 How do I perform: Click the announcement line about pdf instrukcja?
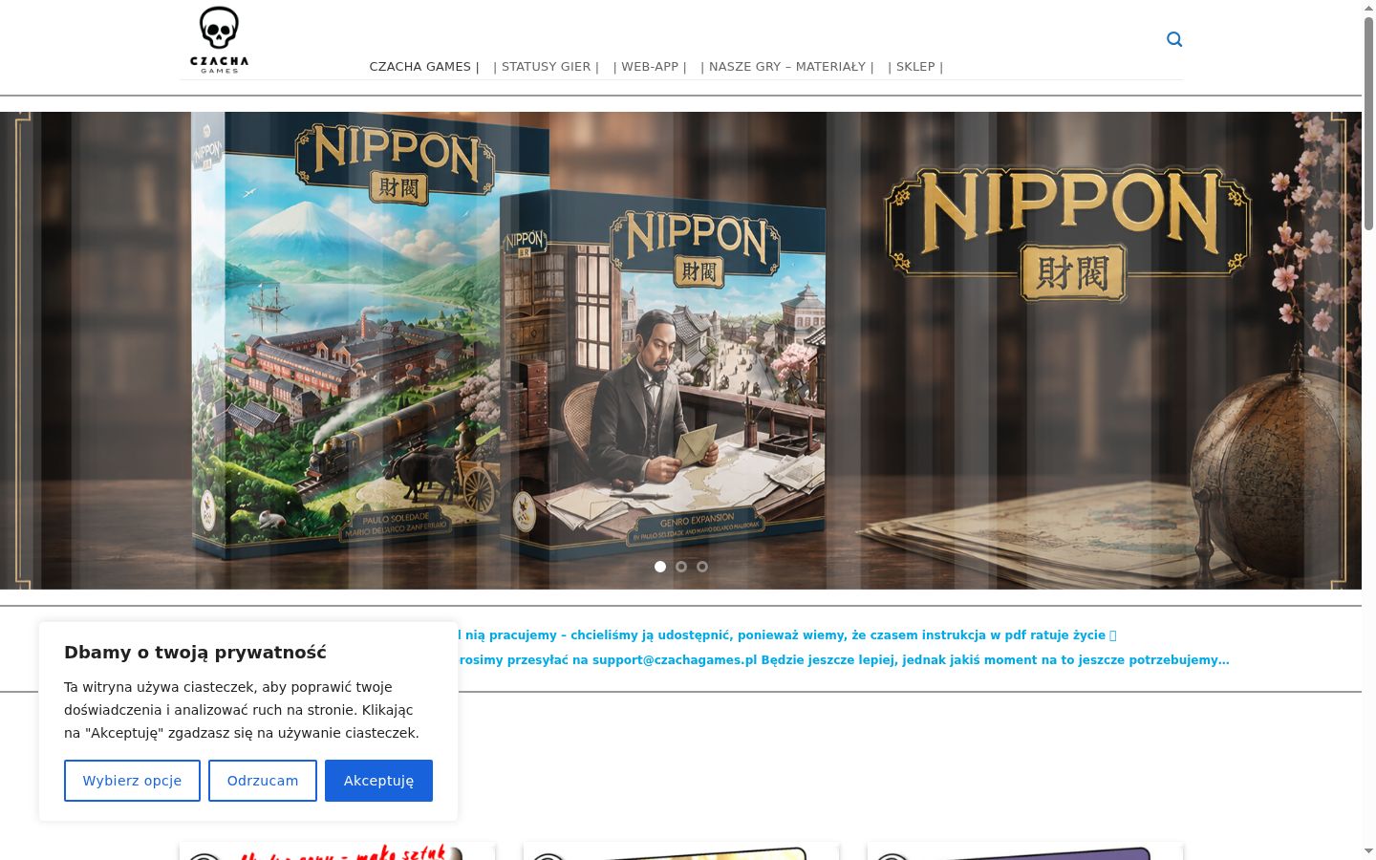(x=787, y=635)
